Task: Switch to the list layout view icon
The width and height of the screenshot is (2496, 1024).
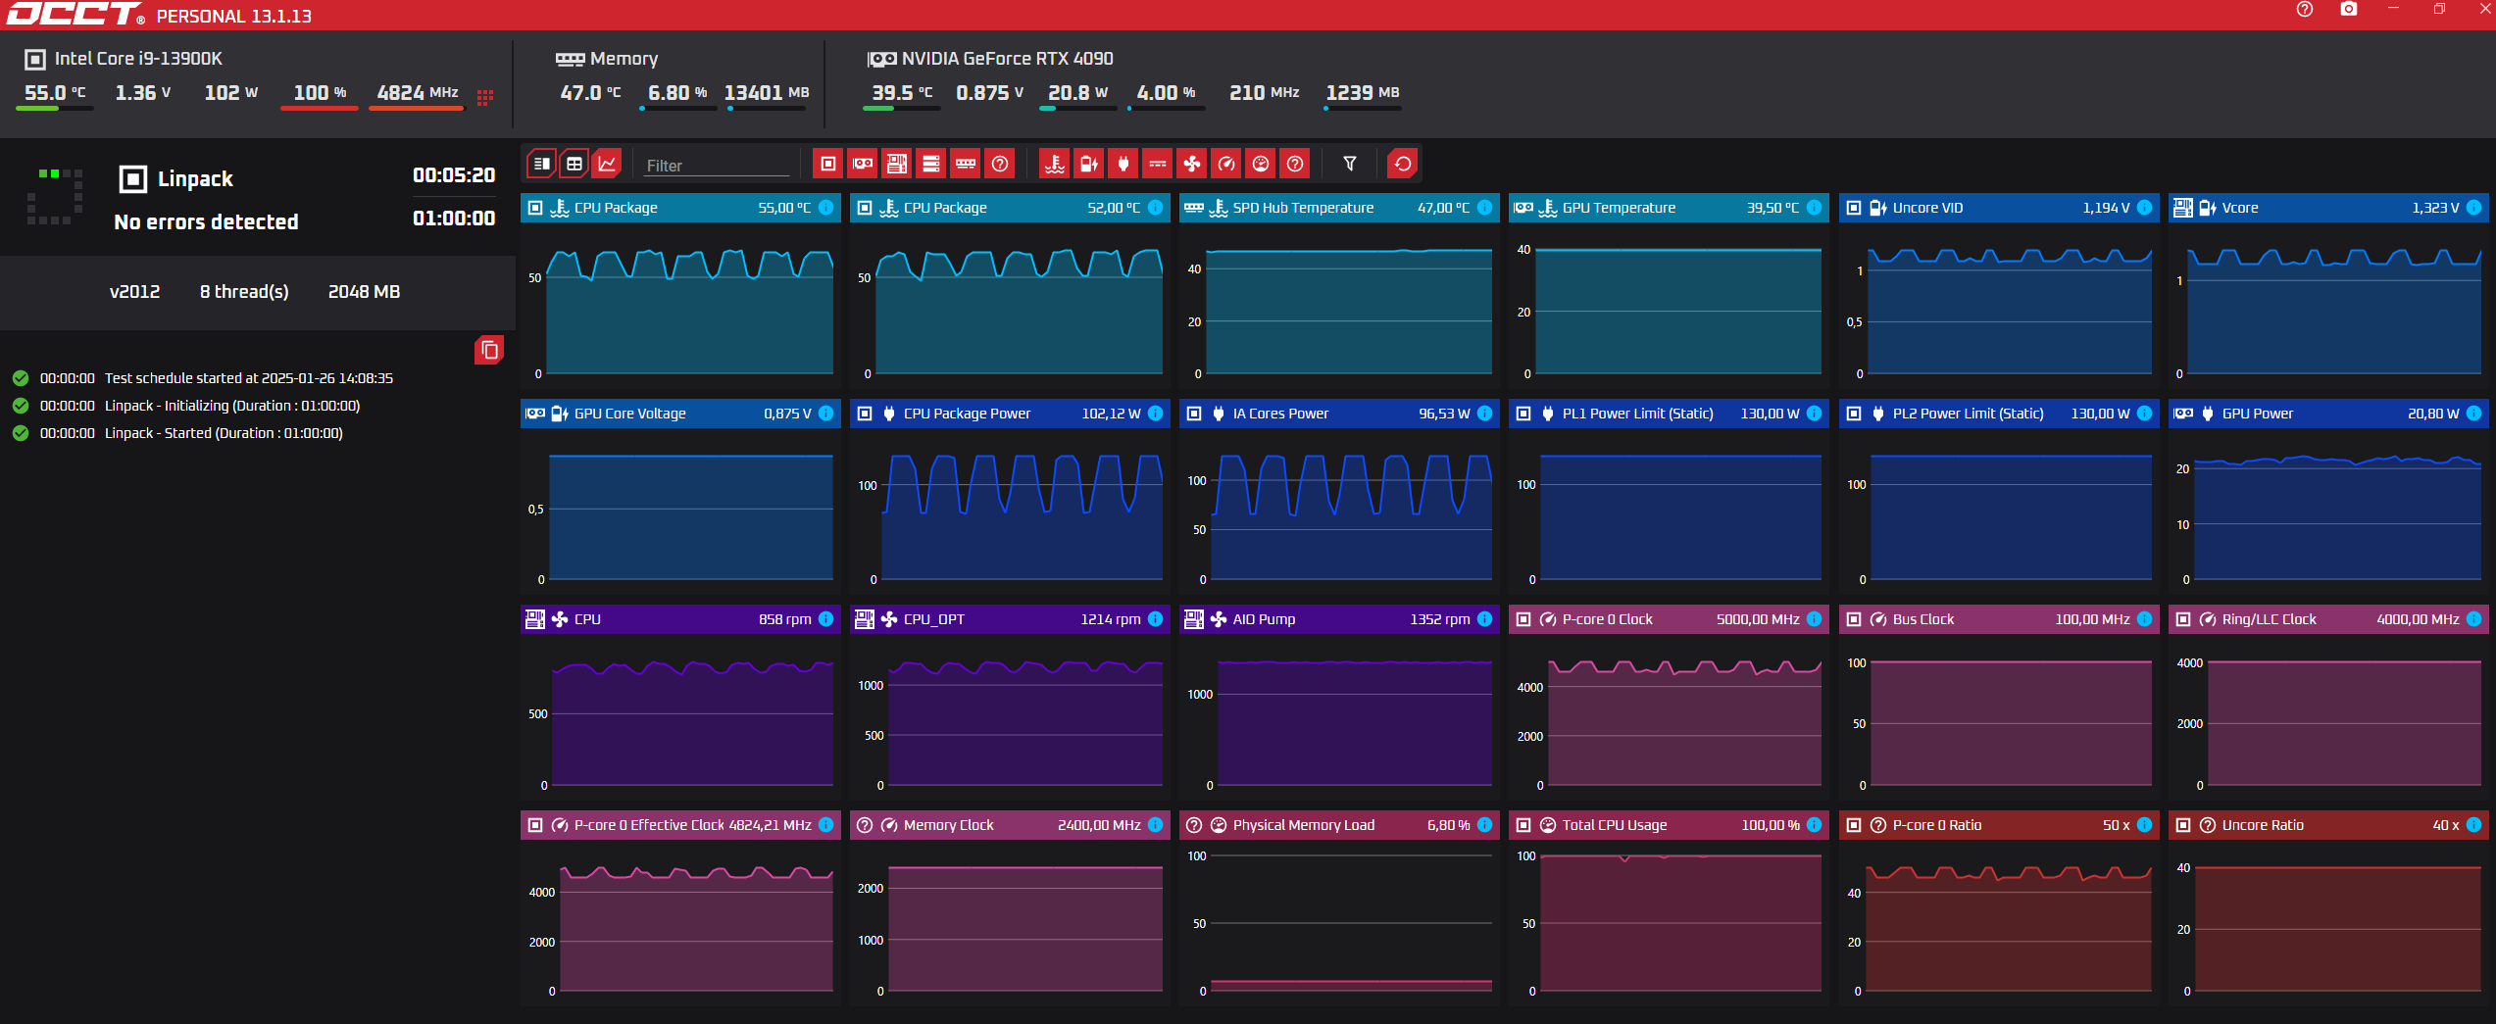Action: point(541,164)
